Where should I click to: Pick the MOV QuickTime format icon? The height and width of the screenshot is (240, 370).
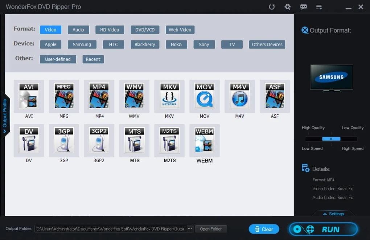point(205,96)
